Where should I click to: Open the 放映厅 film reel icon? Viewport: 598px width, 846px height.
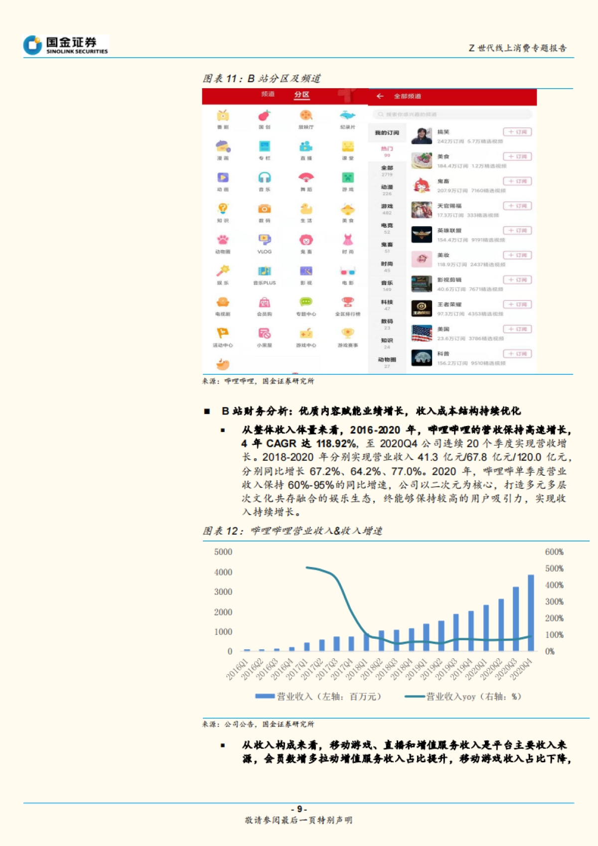(306, 116)
